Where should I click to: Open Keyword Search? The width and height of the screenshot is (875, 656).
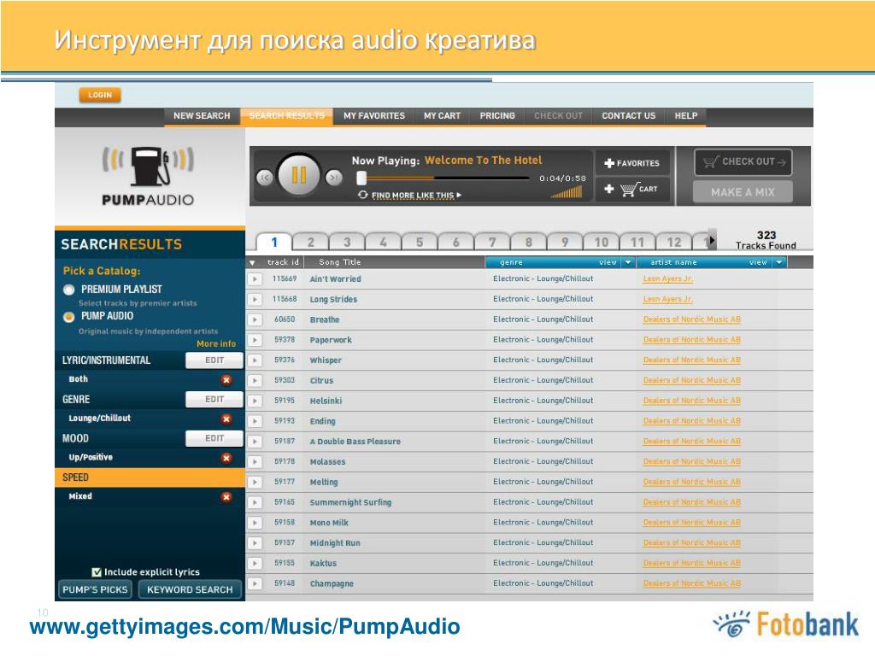[190, 589]
